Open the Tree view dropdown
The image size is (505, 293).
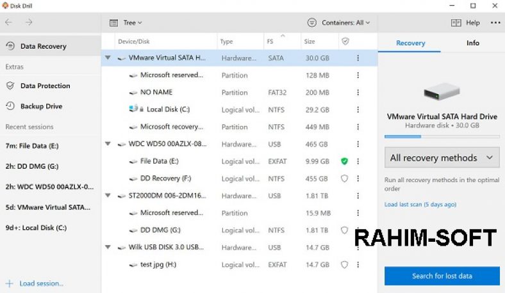(x=126, y=23)
